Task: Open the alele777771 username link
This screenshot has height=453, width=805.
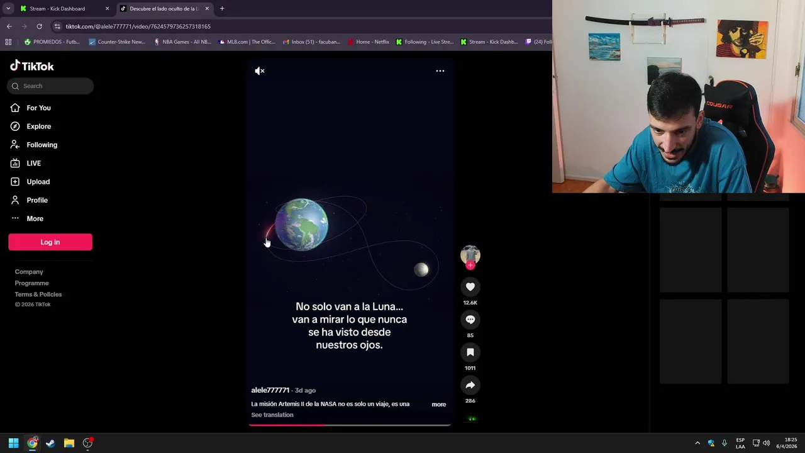Action: 270,390
